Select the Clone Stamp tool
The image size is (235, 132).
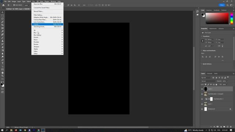click(x=3, y=41)
